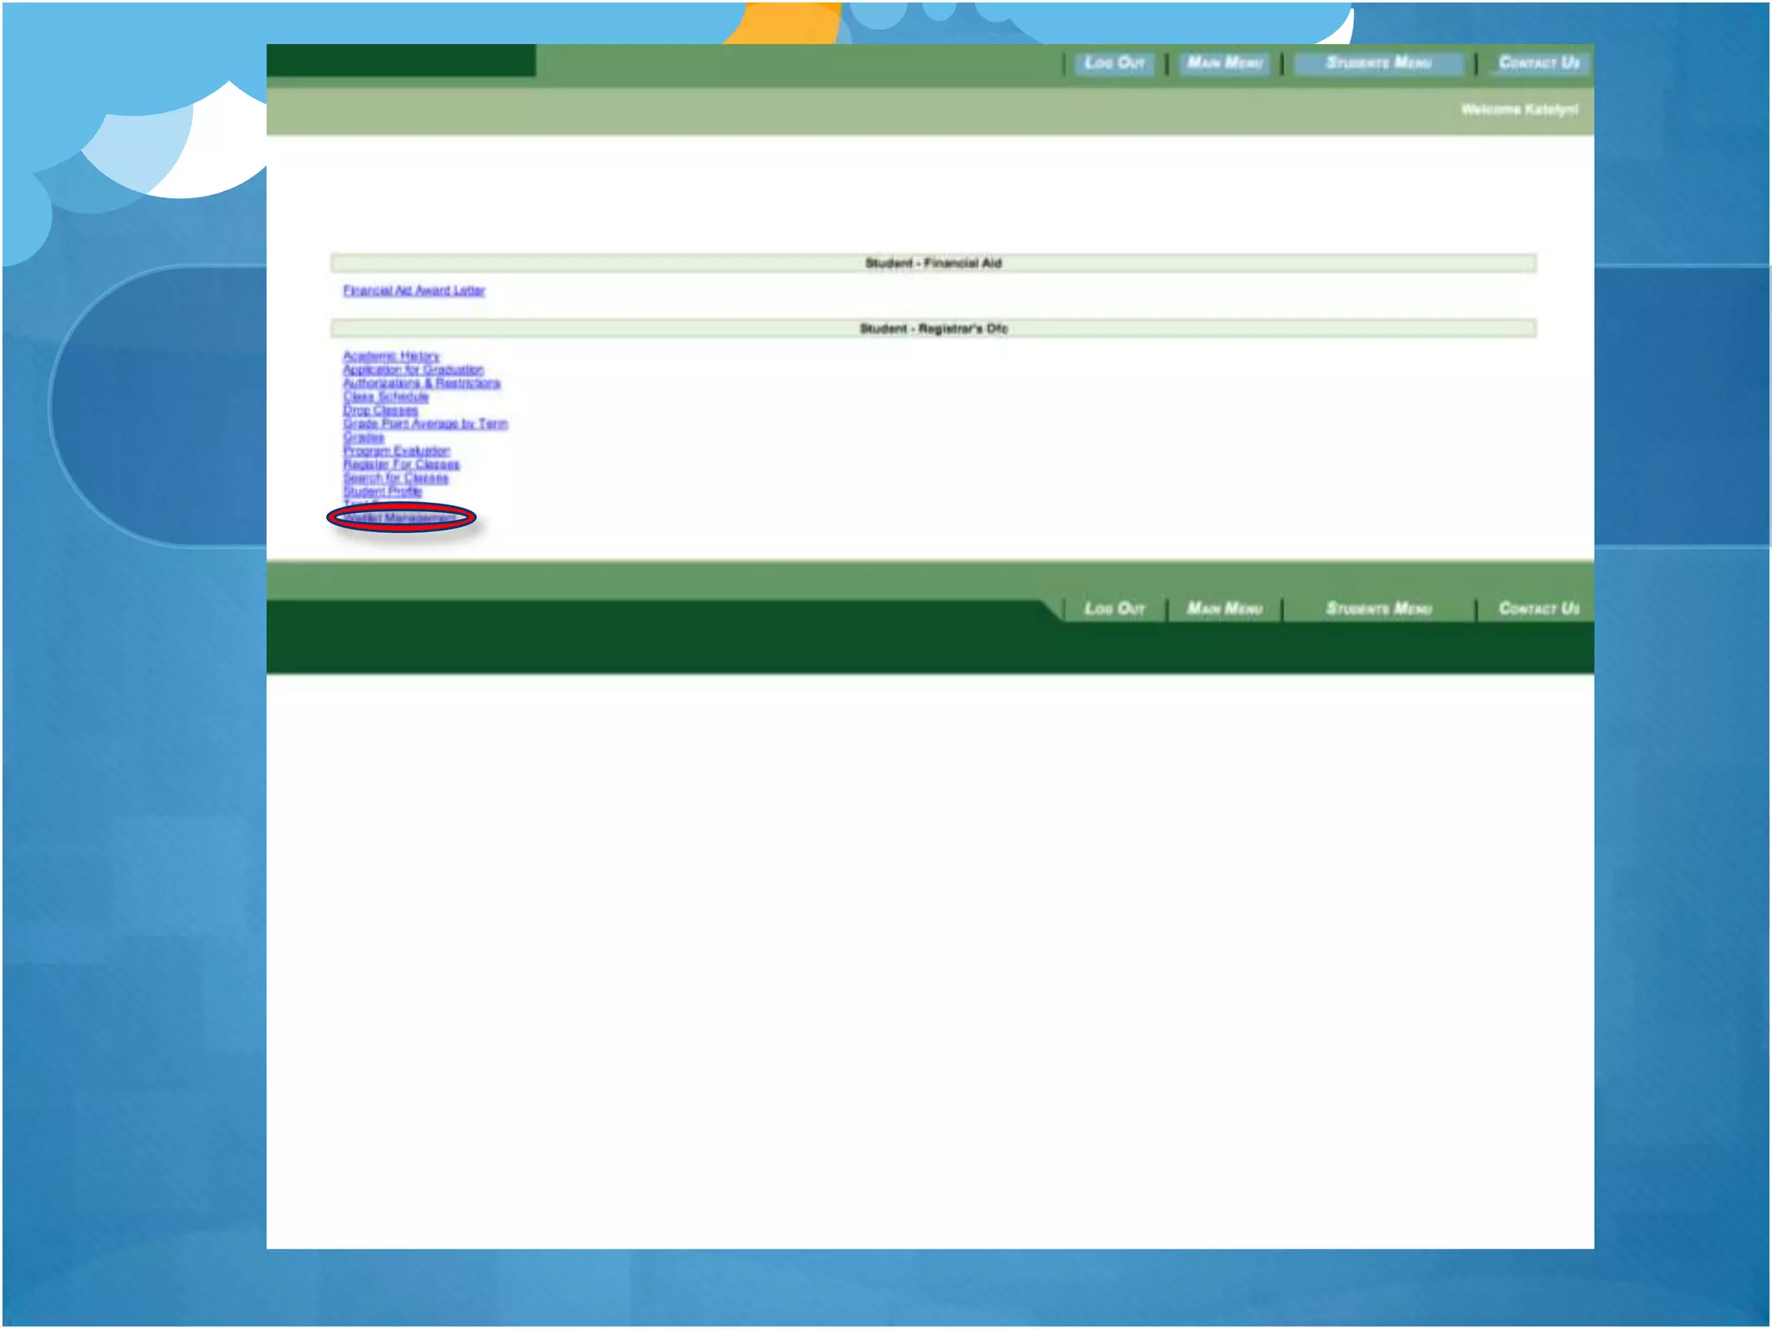The height and width of the screenshot is (1329, 1772).
Task: Click the circled Waitlist Management link
Action: 400,518
